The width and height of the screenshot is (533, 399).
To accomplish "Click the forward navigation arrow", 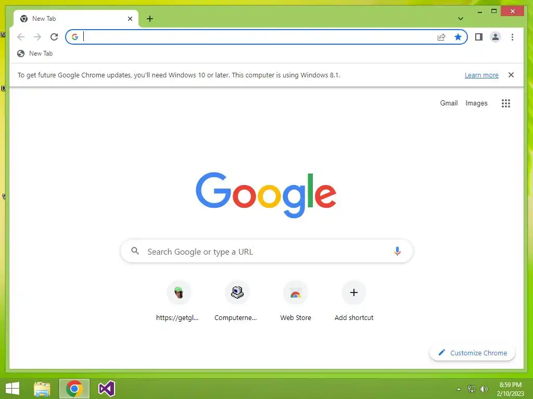I will [x=37, y=37].
